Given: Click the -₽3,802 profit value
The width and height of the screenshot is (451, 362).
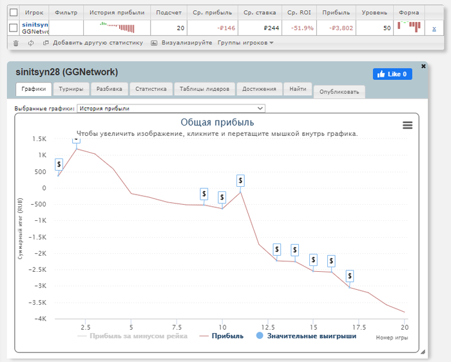Looking at the screenshot, I should [x=341, y=28].
